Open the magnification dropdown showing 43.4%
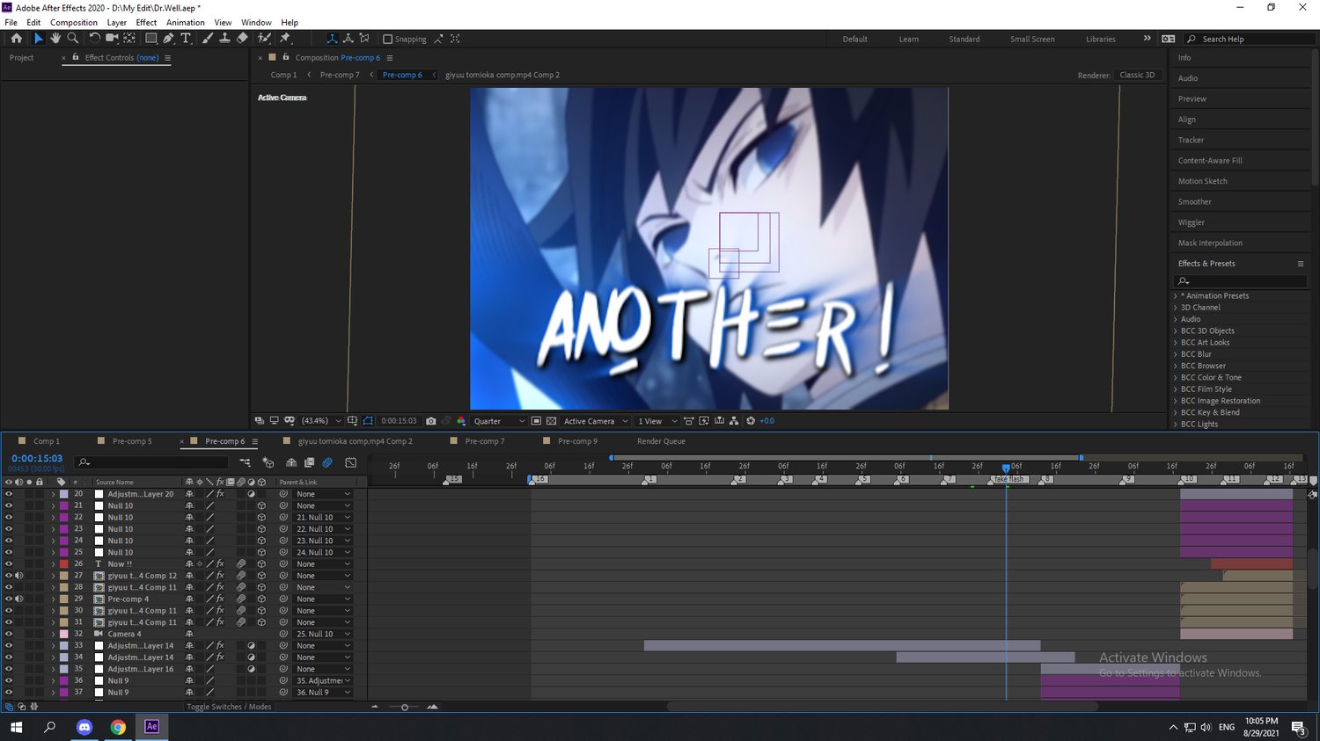Image resolution: width=1320 pixels, height=741 pixels. tap(320, 421)
